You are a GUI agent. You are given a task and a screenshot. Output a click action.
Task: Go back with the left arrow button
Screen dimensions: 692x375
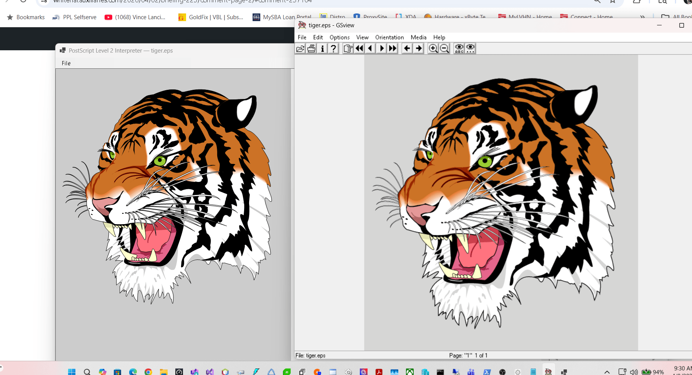pyautogui.click(x=407, y=48)
